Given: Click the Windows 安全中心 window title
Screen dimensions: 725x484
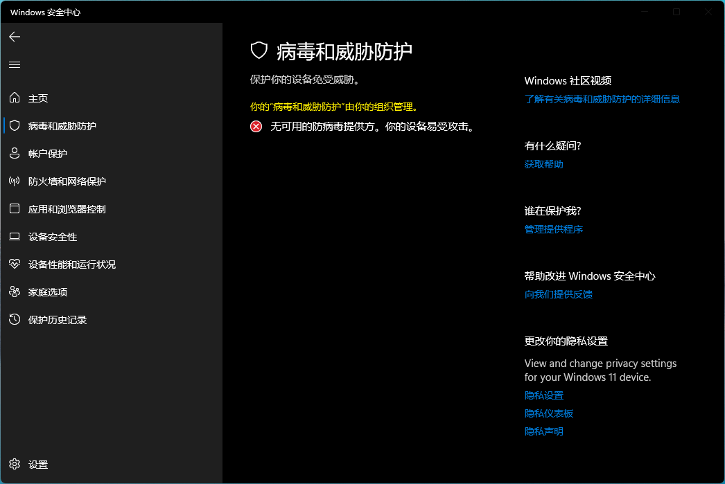Looking at the screenshot, I should 45,12.
